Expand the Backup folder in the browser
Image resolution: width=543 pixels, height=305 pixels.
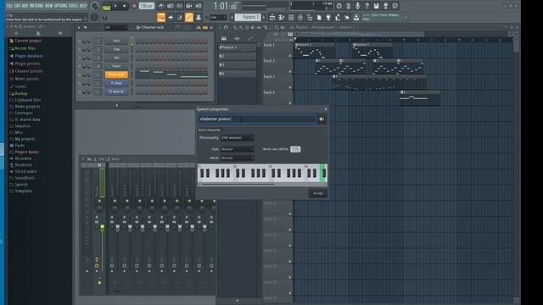click(x=20, y=93)
